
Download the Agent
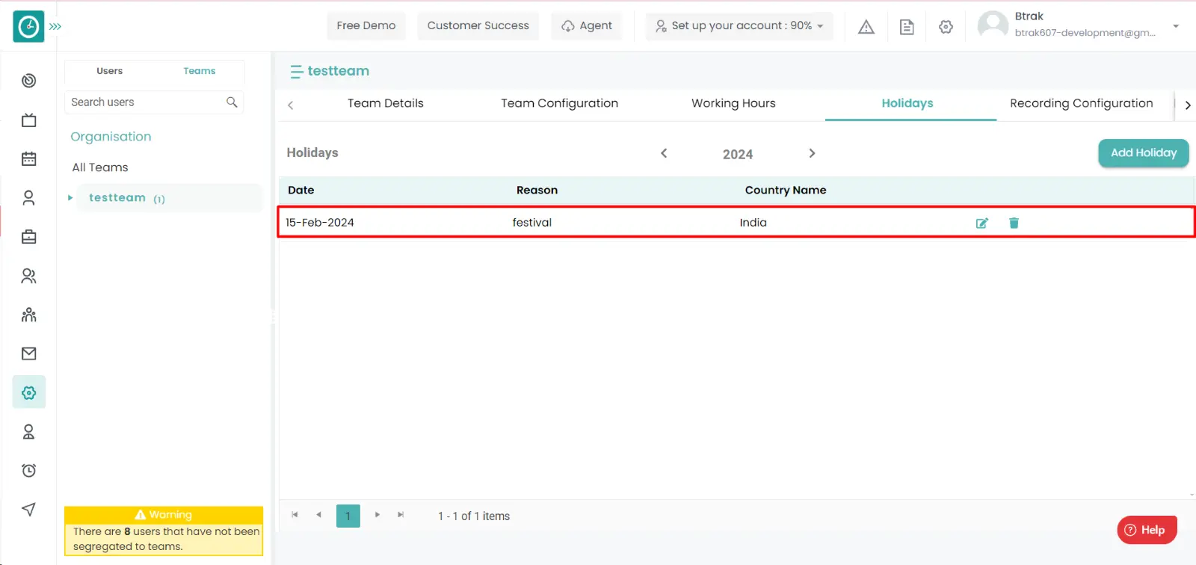tap(587, 25)
